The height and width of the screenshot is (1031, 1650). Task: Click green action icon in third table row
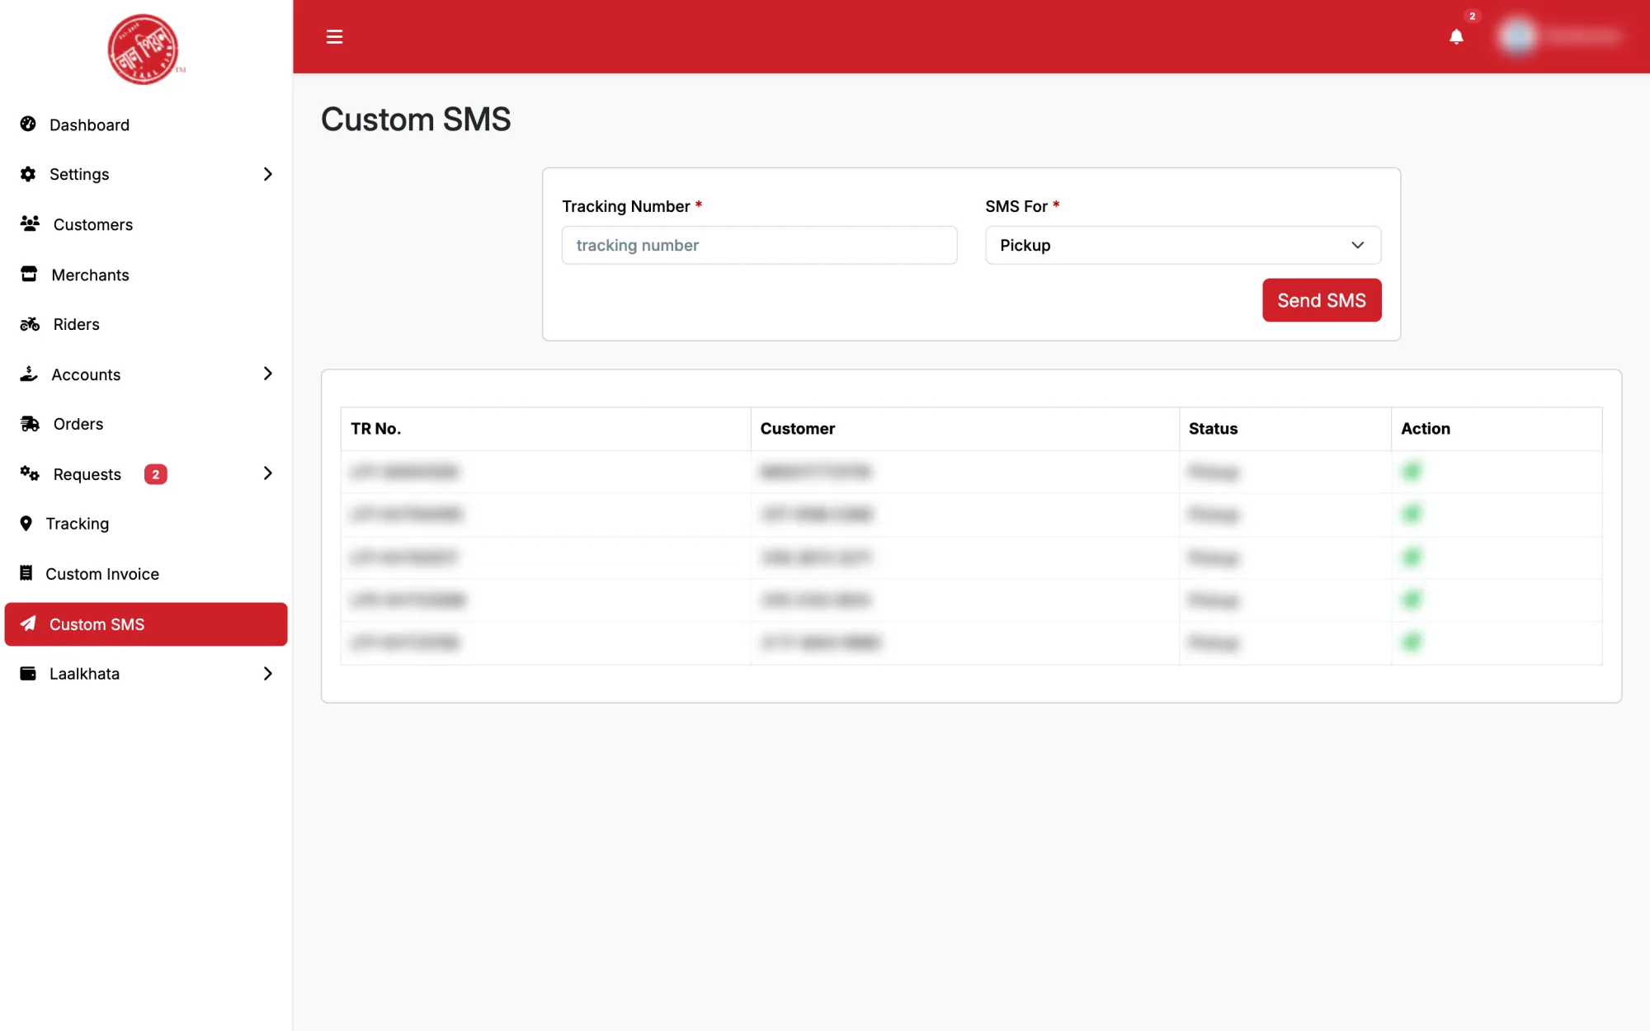1412,557
